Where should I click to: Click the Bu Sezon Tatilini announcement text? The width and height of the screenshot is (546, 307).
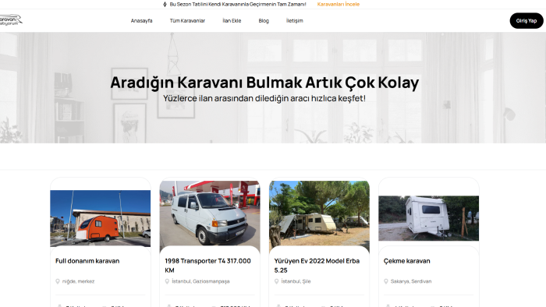pos(238,4)
